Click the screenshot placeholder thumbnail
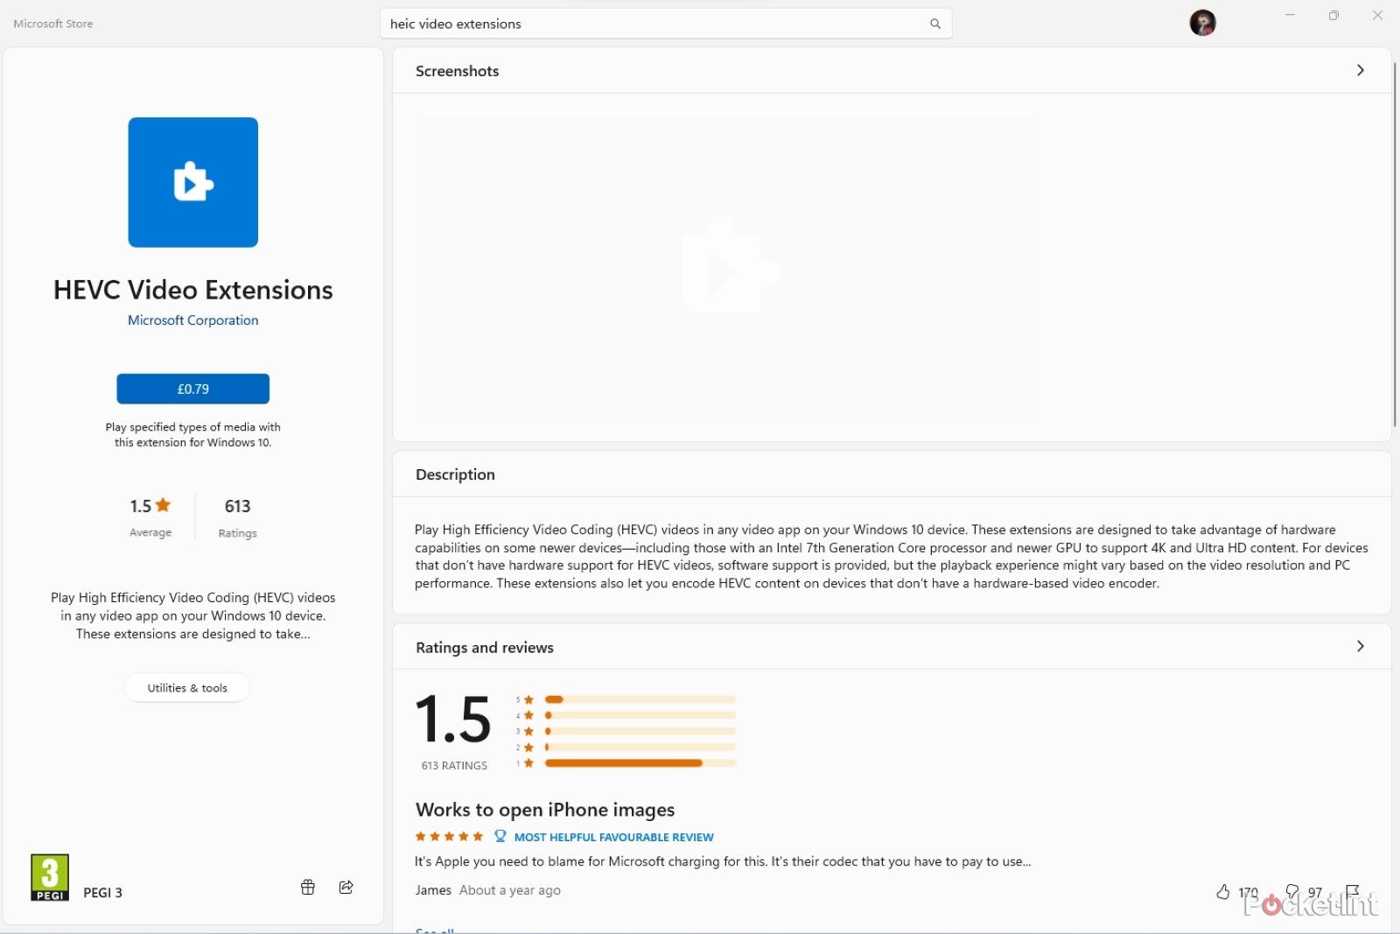The height and width of the screenshot is (934, 1400). click(727, 266)
